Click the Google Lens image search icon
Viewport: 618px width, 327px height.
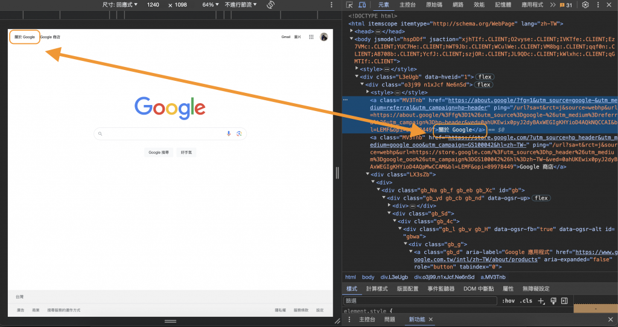[x=239, y=133]
